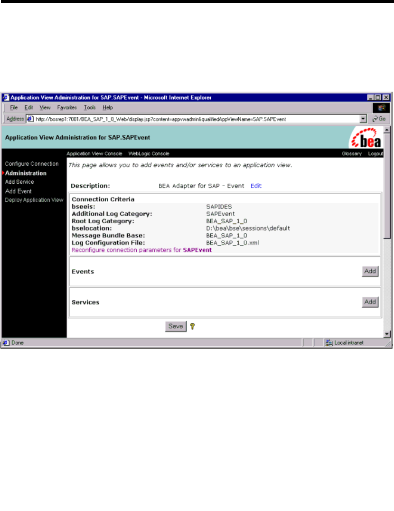Open the Glossary link
394x511 pixels.
352,153
